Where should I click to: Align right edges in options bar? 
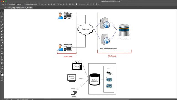[54, 4]
